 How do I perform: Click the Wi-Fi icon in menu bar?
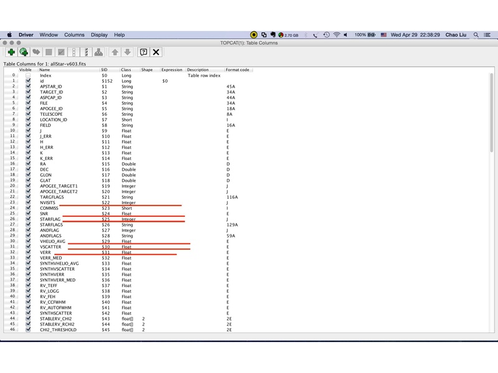tap(337, 35)
